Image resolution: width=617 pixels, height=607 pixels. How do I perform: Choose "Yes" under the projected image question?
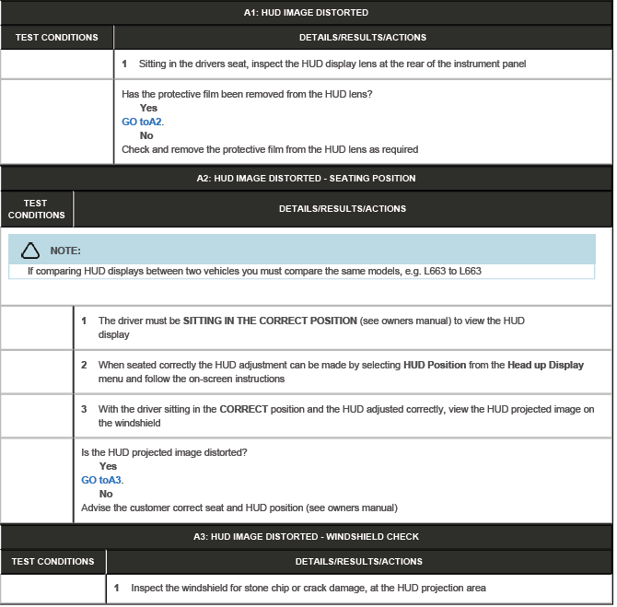(x=107, y=466)
